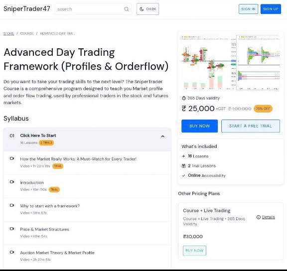Screen dimensions: 287x271
Task: Click the video icon for Introduction lesson
Action: click(x=12, y=182)
